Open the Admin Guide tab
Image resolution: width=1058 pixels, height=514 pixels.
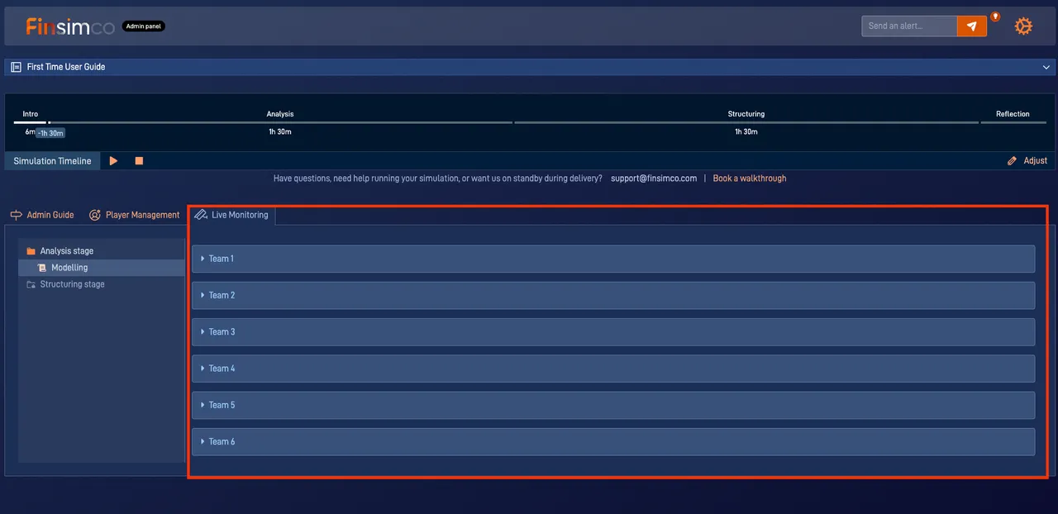[x=42, y=215]
